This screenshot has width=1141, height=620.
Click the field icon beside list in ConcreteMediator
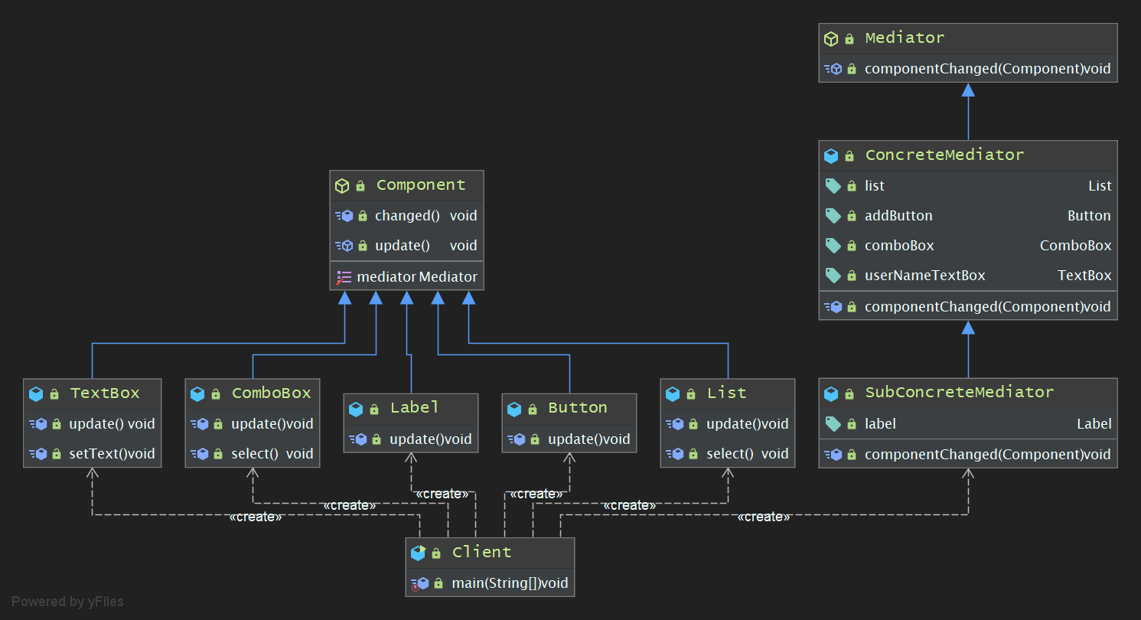[833, 186]
